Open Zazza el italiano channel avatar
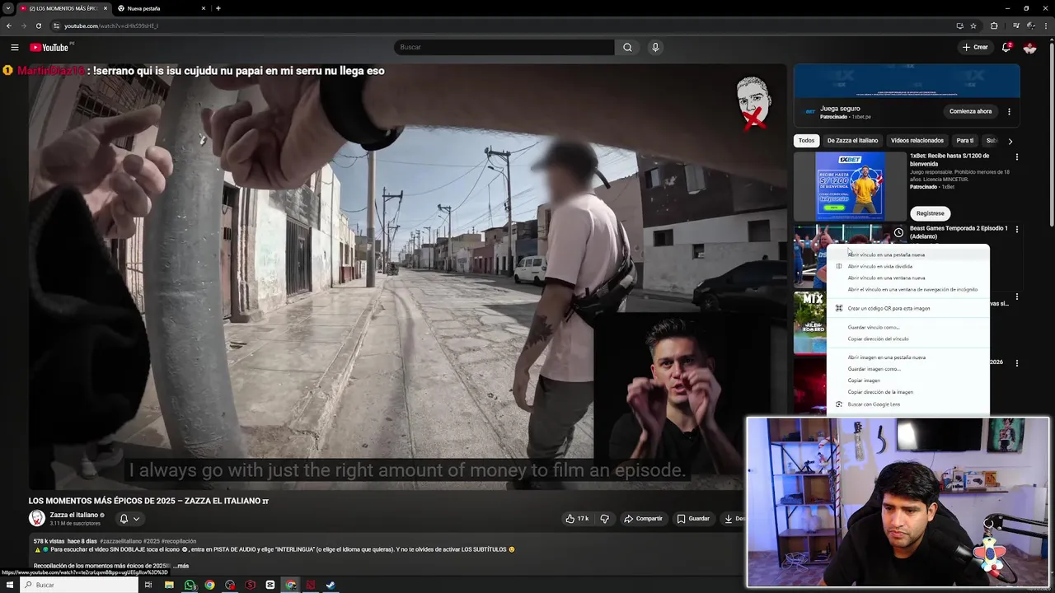This screenshot has width=1055, height=593. [x=36, y=518]
